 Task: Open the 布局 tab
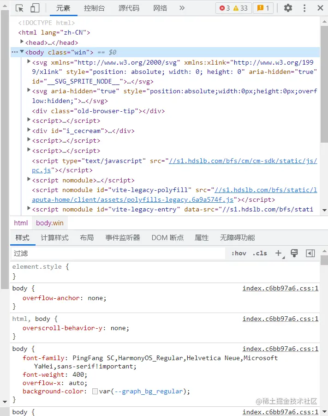[87, 237]
